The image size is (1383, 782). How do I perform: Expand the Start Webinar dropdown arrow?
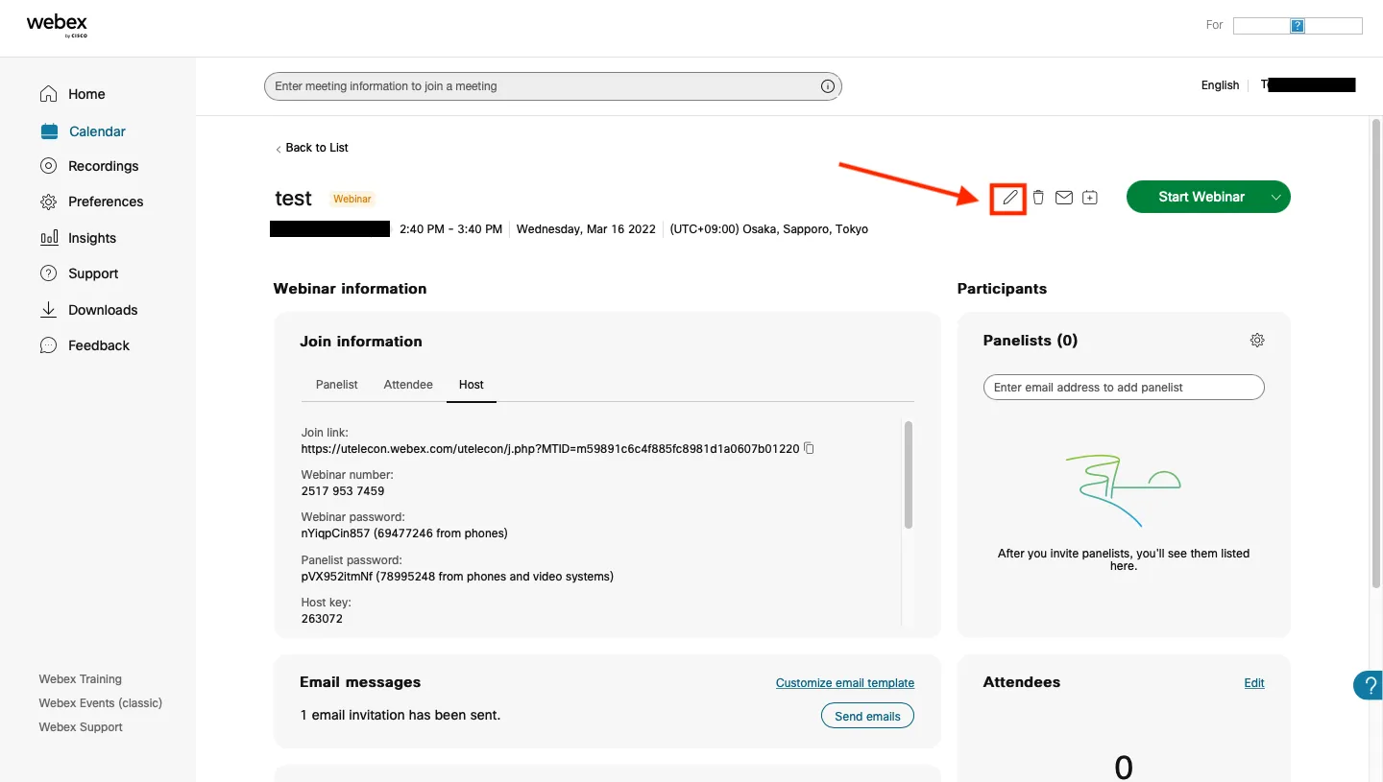[x=1275, y=197]
